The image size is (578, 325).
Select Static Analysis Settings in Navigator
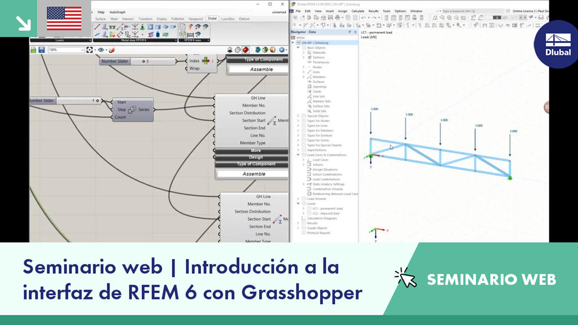point(329,184)
